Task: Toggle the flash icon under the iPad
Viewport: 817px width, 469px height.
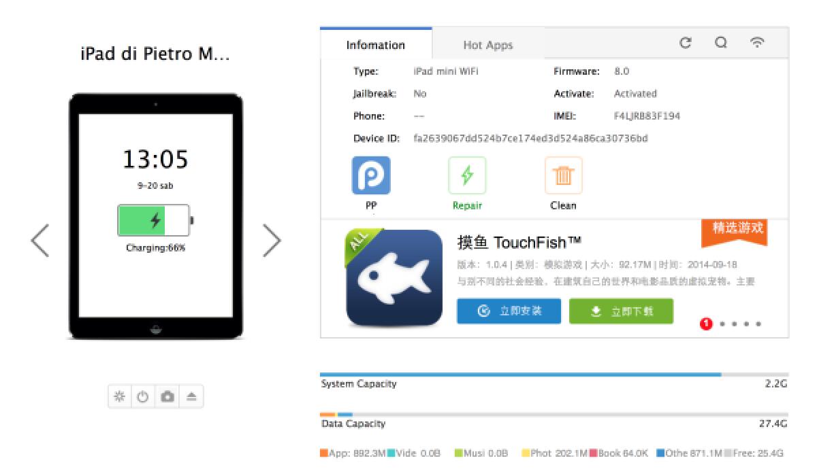Action: pyautogui.click(x=120, y=396)
